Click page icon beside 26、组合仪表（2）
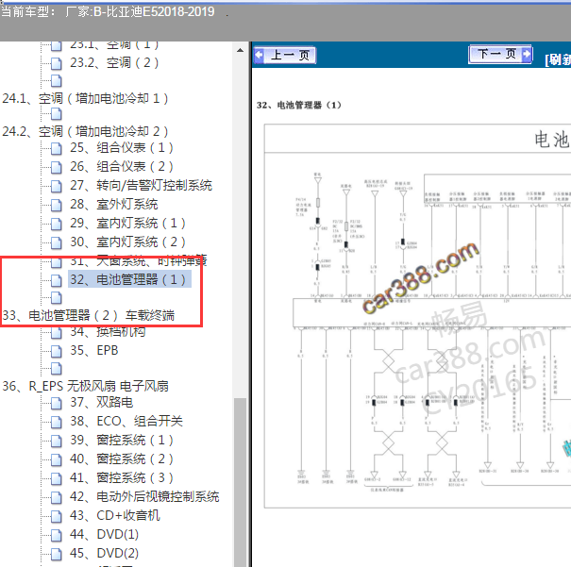This screenshot has width=571, height=567. [x=56, y=167]
